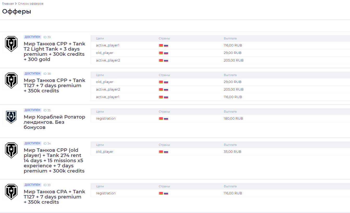This screenshot has height=213, width=350.
Task: Click Belarus flag in active_player1 row of ID 38
Action: coord(161,97)
